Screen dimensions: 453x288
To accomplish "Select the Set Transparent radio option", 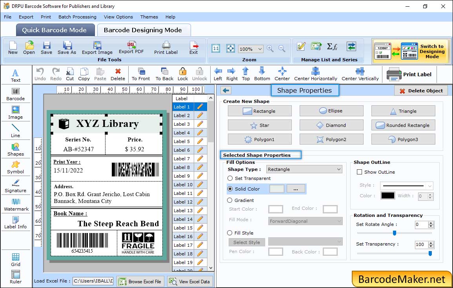I will [230, 178].
